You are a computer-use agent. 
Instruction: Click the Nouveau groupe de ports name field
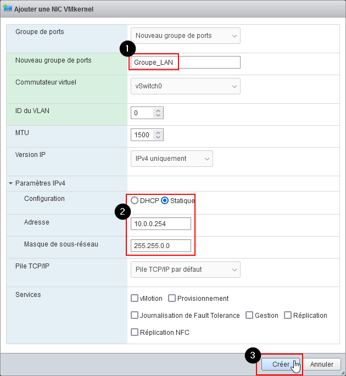pyautogui.click(x=185, y=63)
